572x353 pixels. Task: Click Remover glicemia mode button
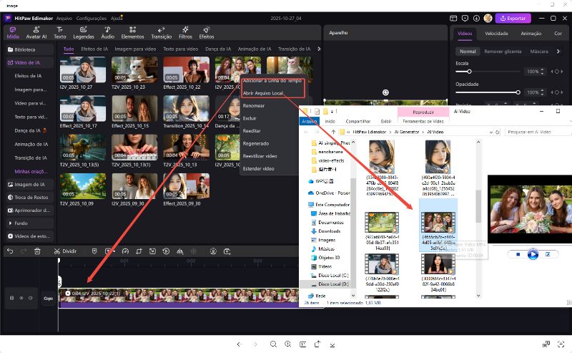(x=503, y=52)
